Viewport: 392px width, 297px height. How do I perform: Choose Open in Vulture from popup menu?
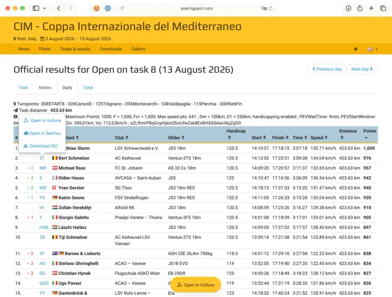42,120
